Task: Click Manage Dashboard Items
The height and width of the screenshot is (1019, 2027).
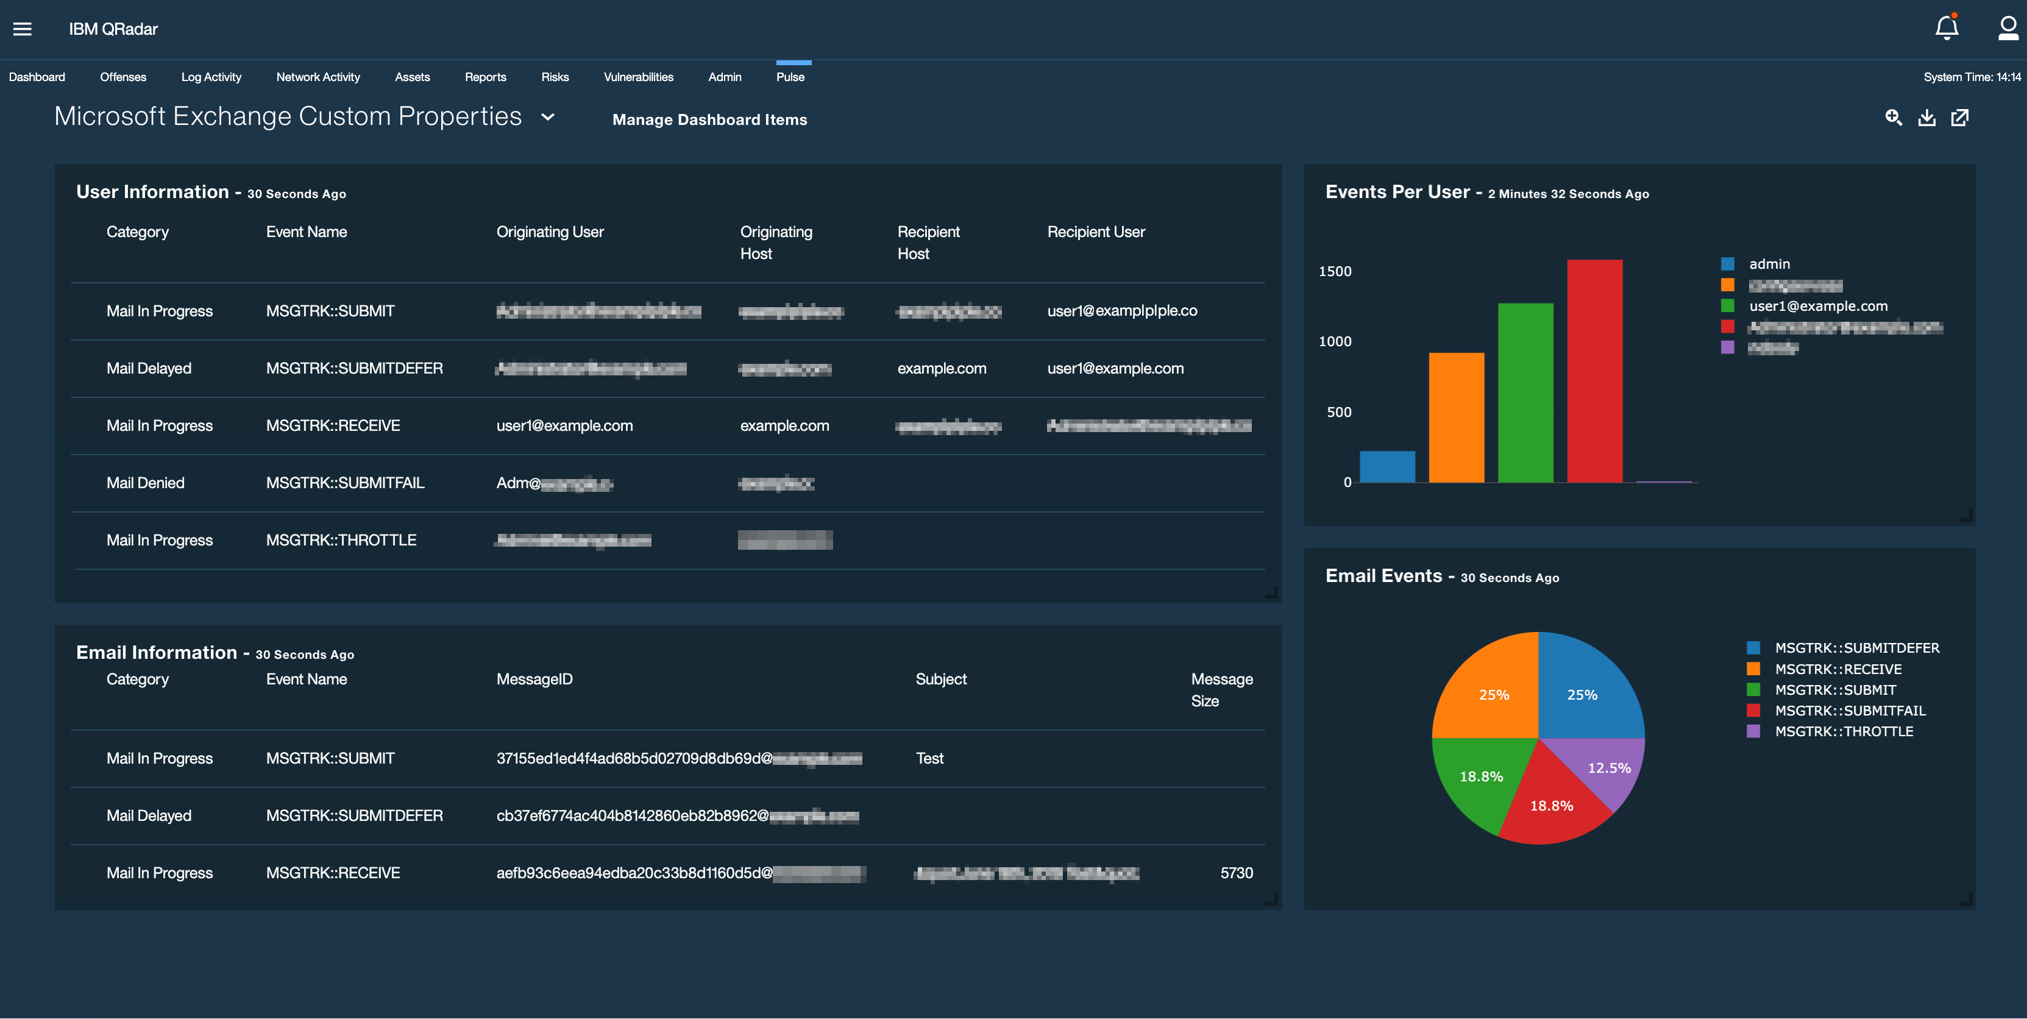Action: 710,119
